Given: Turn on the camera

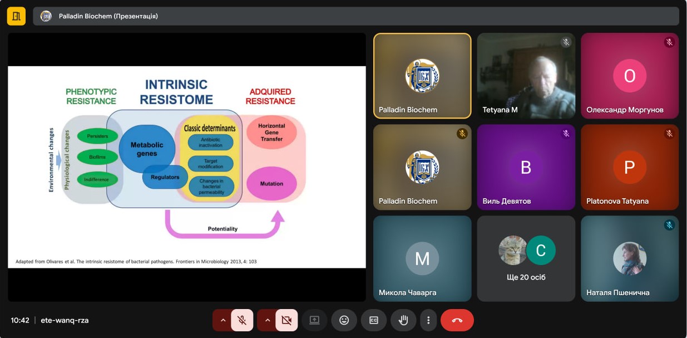Looking at the screenshot, I should coord(286,320).
